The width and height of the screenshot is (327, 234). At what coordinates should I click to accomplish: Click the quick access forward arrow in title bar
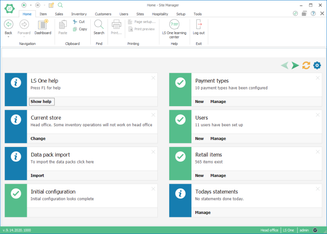pos(38,5)
